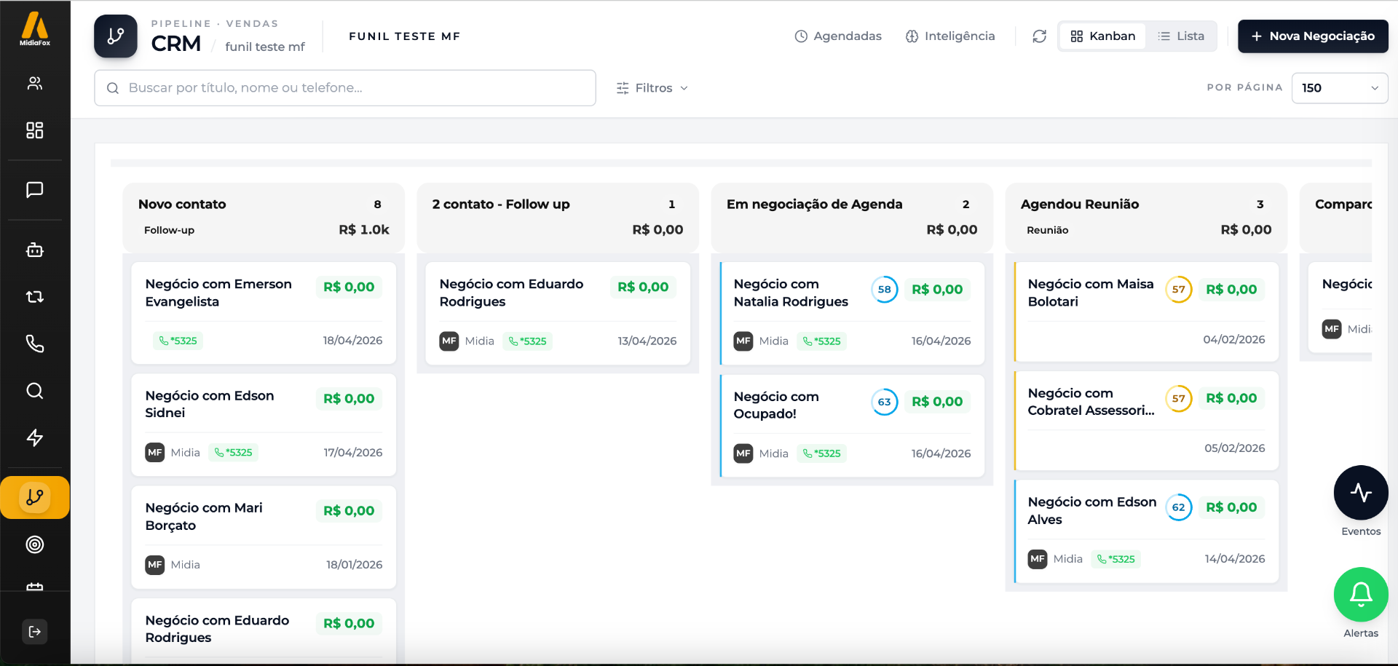
Task: Click the funil teste mf breadcrumb
Action: [265, 47]
